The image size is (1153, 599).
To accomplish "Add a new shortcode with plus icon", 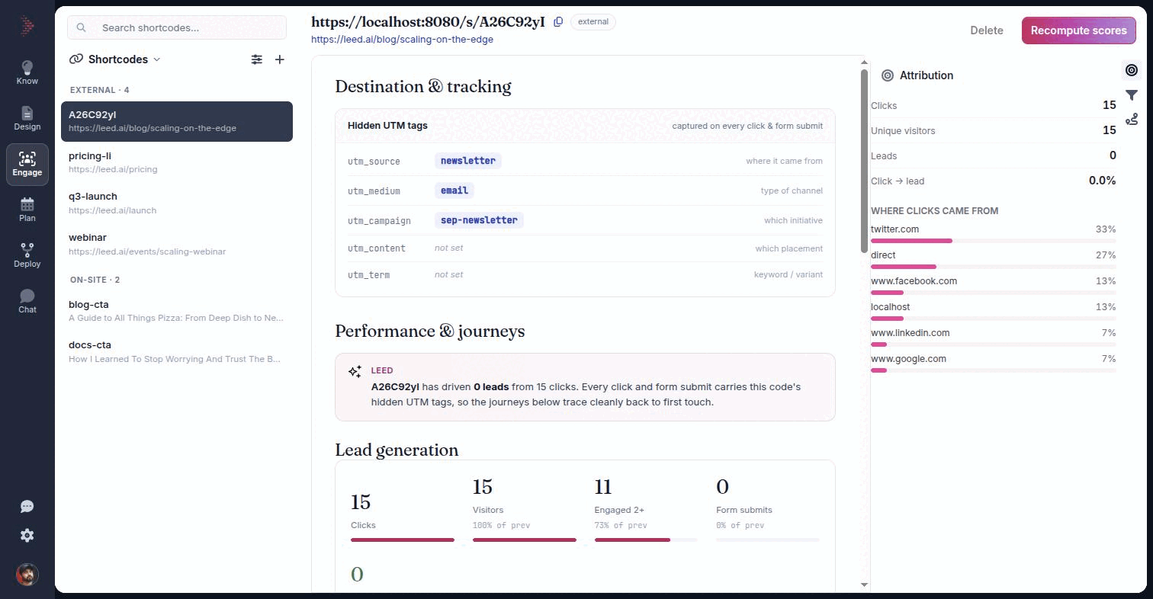I will click(280, 59).
